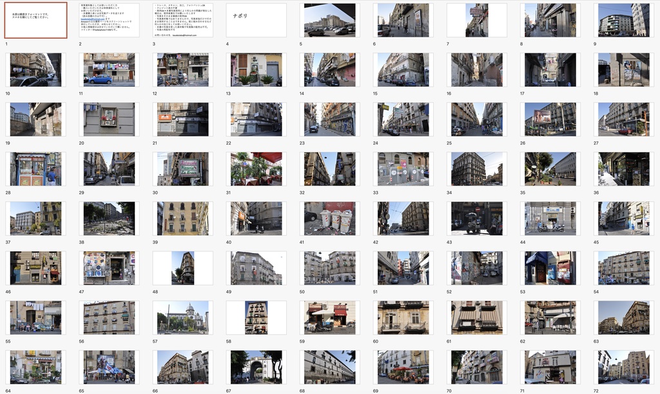Screen dimensions: 660x394
Task: Choose page 72 thumbnail
Action: (x=624, y=368)
